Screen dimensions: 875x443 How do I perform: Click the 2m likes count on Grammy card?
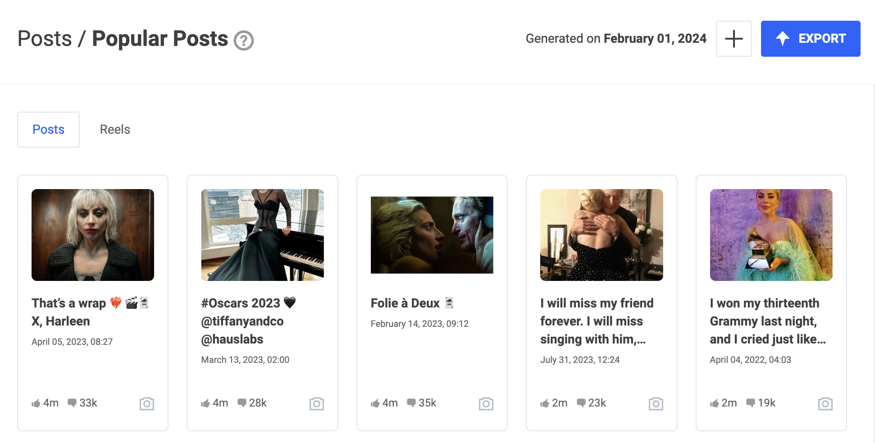[x=729, y=403]
